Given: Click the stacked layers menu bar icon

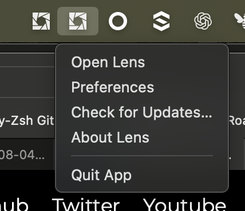Looking at the screenshot, I should 161,21.
